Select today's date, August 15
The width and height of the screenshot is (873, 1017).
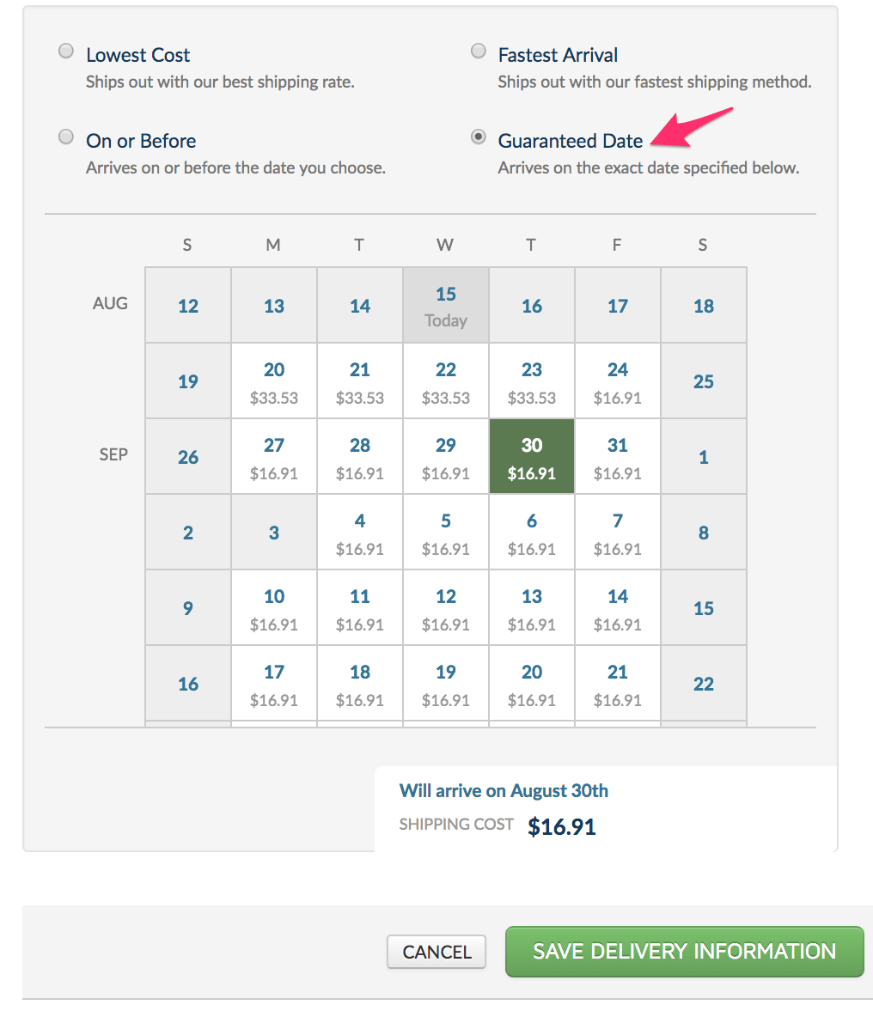(445, 305)
